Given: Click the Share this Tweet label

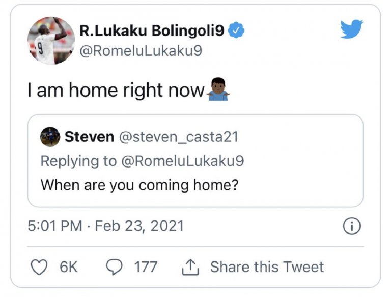Looking at the screenshot, I should [x=267, y=267].
